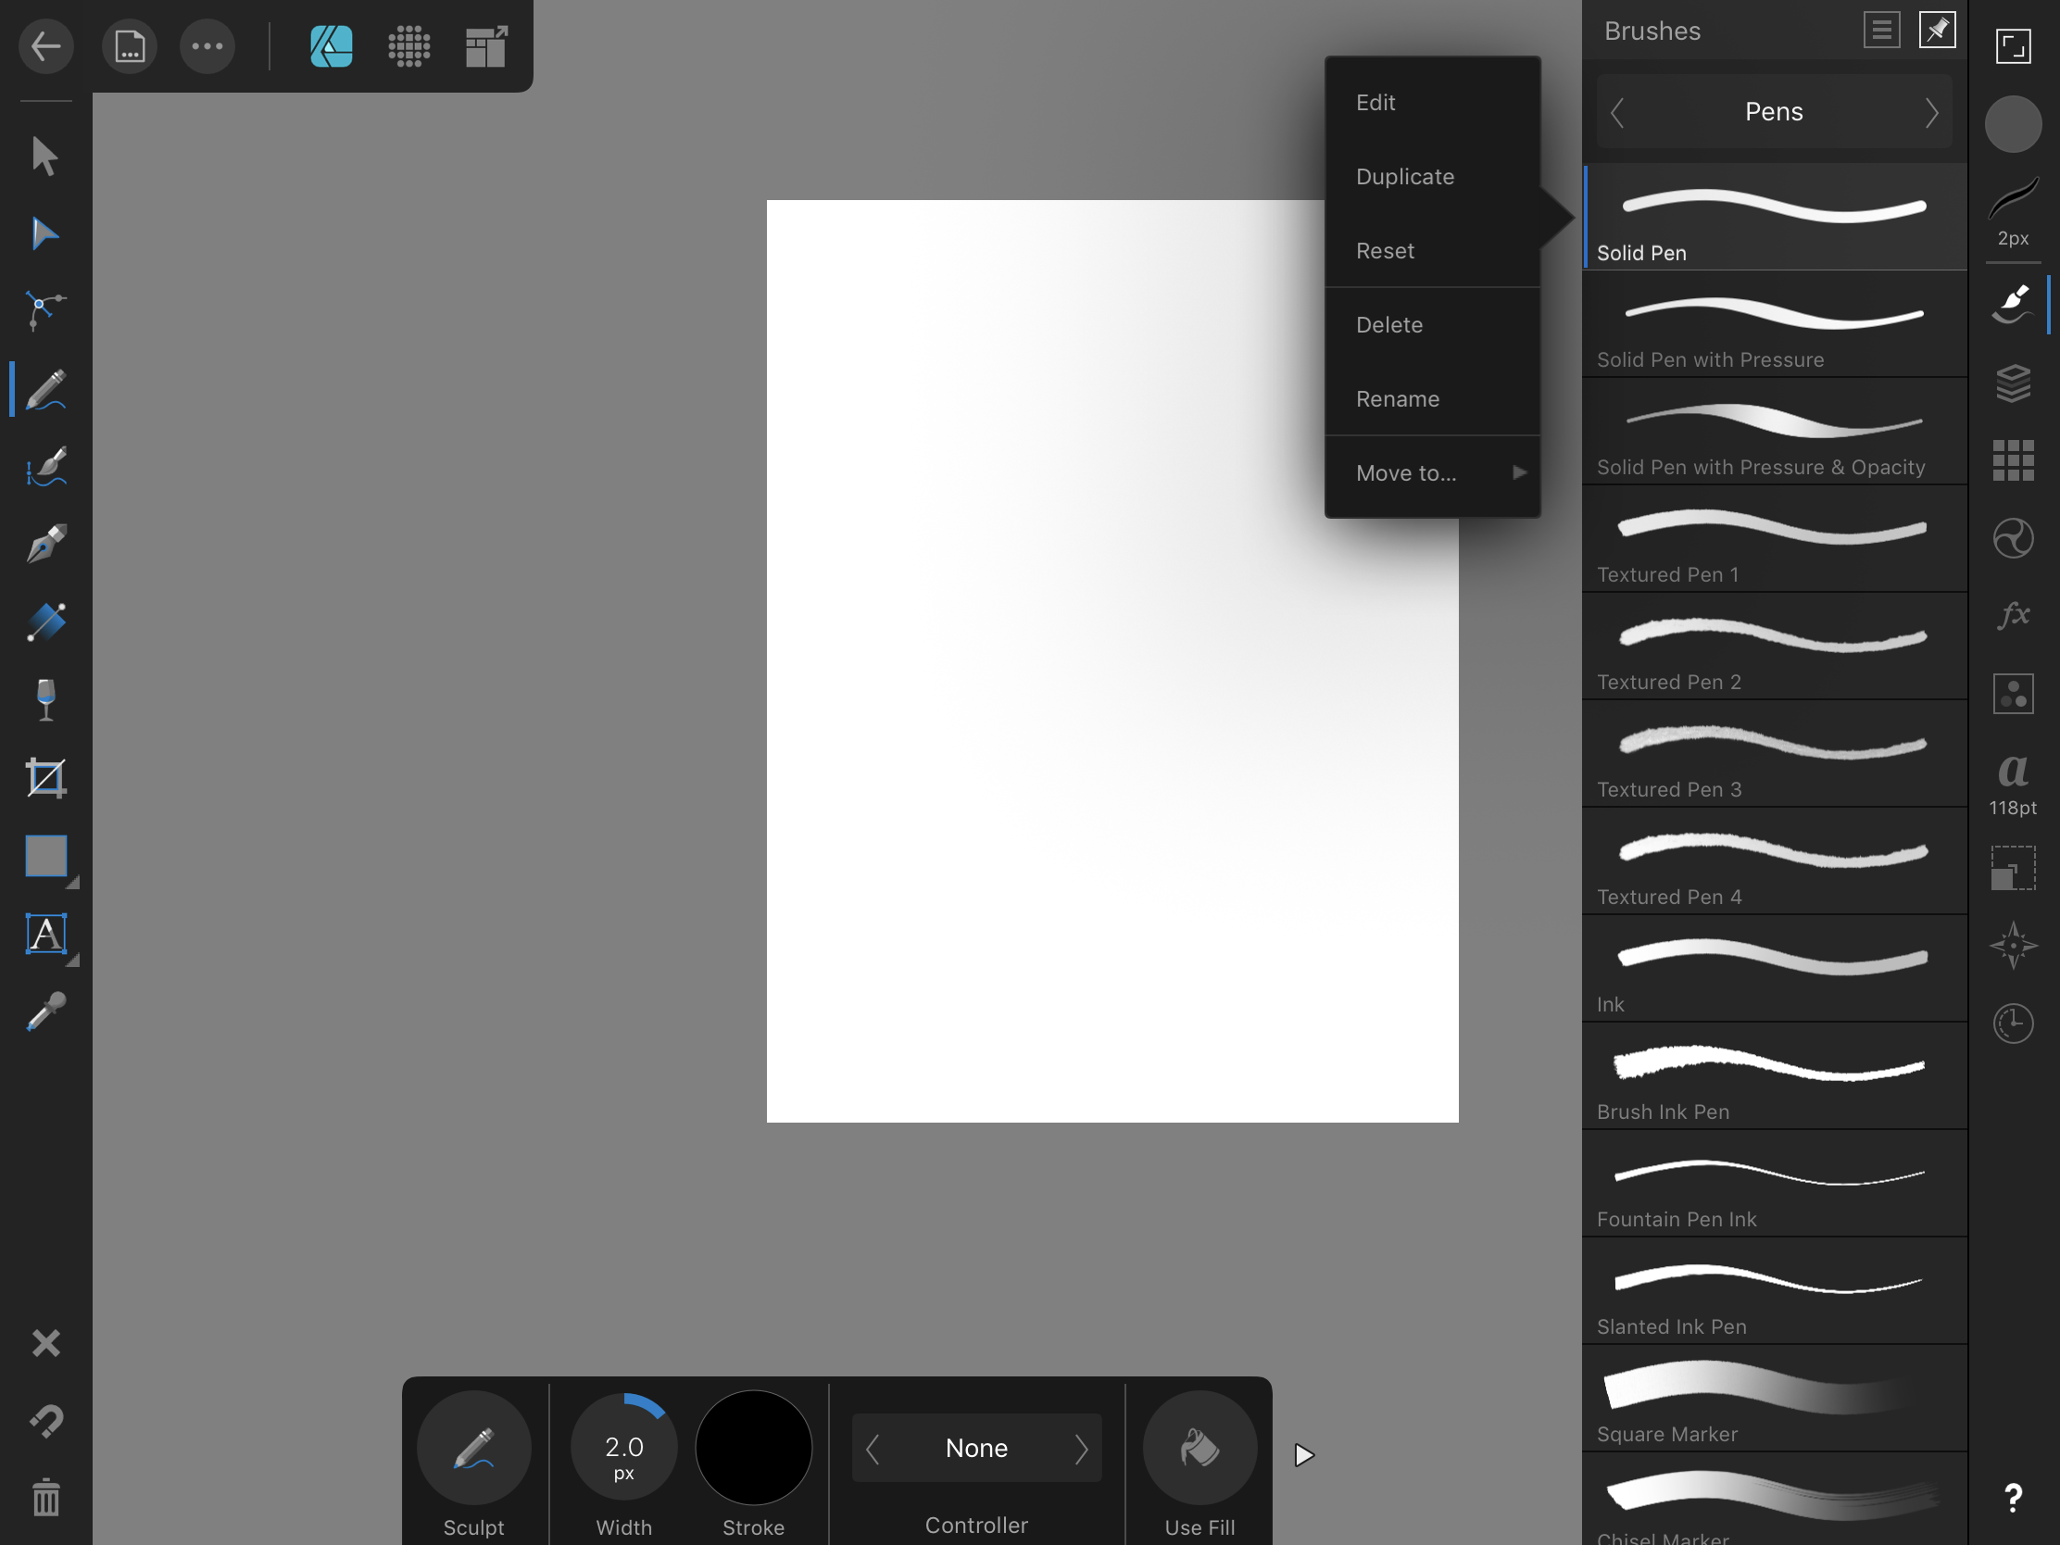Image resolution: width=2060 pixels, height=1545 pixels.
Task: Select the Fountain Pen Ink brush
Action: 1775,1184
